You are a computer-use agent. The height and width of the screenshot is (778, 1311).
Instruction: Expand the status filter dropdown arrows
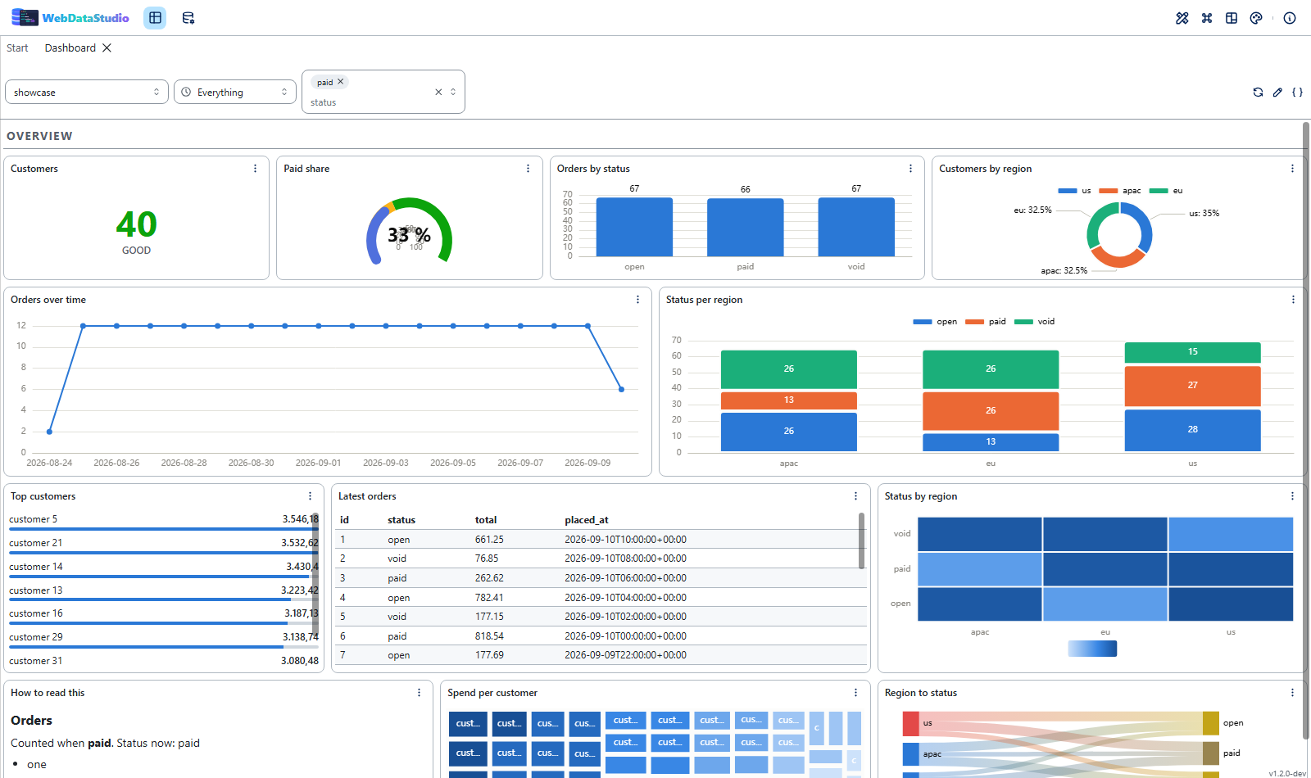[x=453, y=92]
